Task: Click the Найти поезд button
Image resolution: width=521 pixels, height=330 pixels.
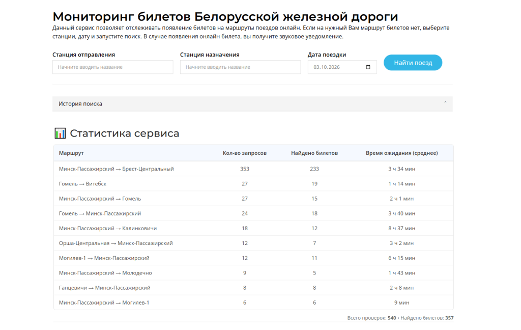Action: 413,63
